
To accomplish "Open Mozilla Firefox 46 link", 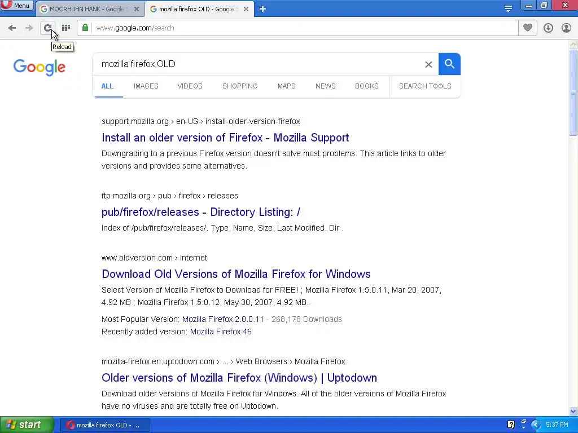I will pos(221,332).
